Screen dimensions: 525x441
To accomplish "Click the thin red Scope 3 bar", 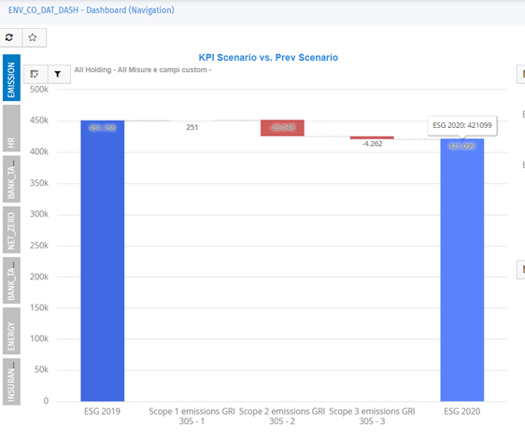I will (372, 137).
